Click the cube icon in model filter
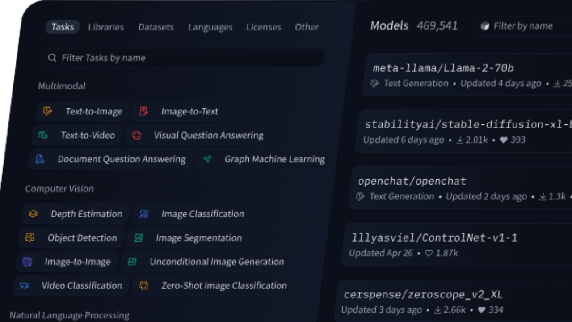This screenshot has height=322, width=572. (x=485, y=26)
